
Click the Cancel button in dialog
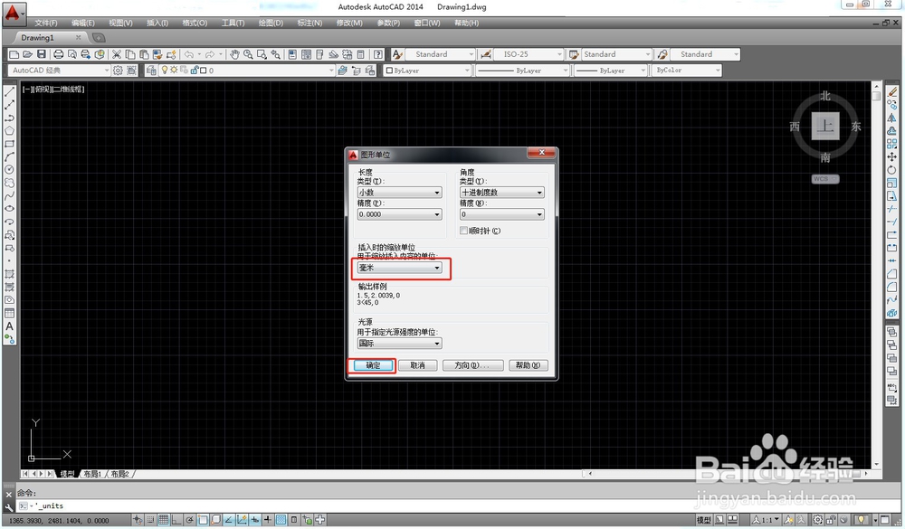coord(417,365)
